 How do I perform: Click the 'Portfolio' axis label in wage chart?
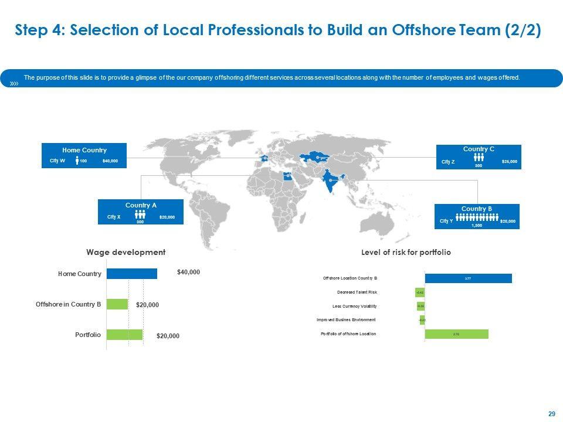88,335
